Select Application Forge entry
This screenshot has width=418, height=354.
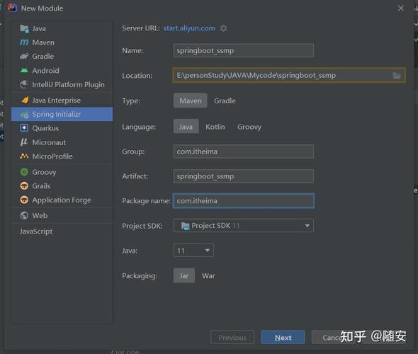(x=62, y=200)
